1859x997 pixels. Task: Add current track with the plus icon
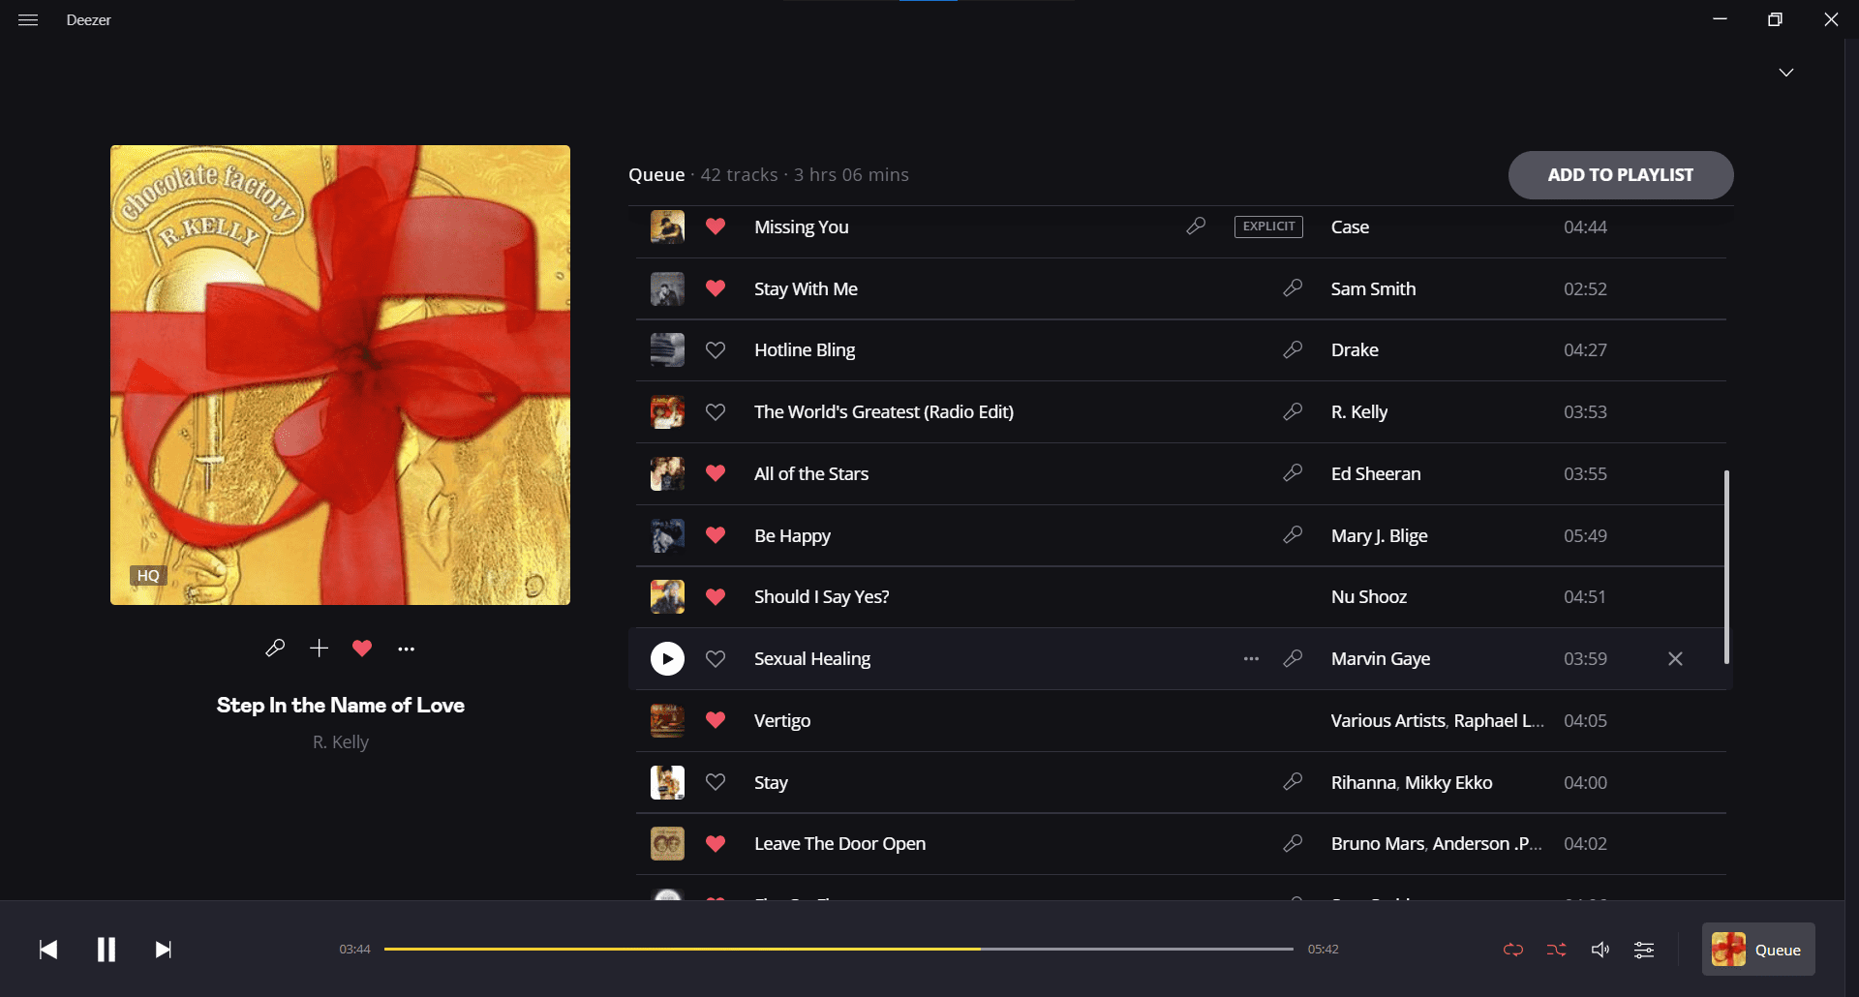point(319,649)
